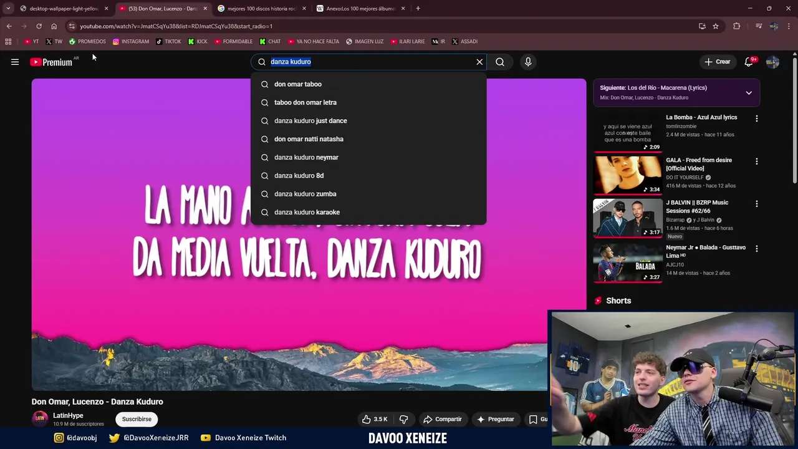798x449 pixels.
Task: Open the FORMIDABLE bookmark
Action: (233, 42)
